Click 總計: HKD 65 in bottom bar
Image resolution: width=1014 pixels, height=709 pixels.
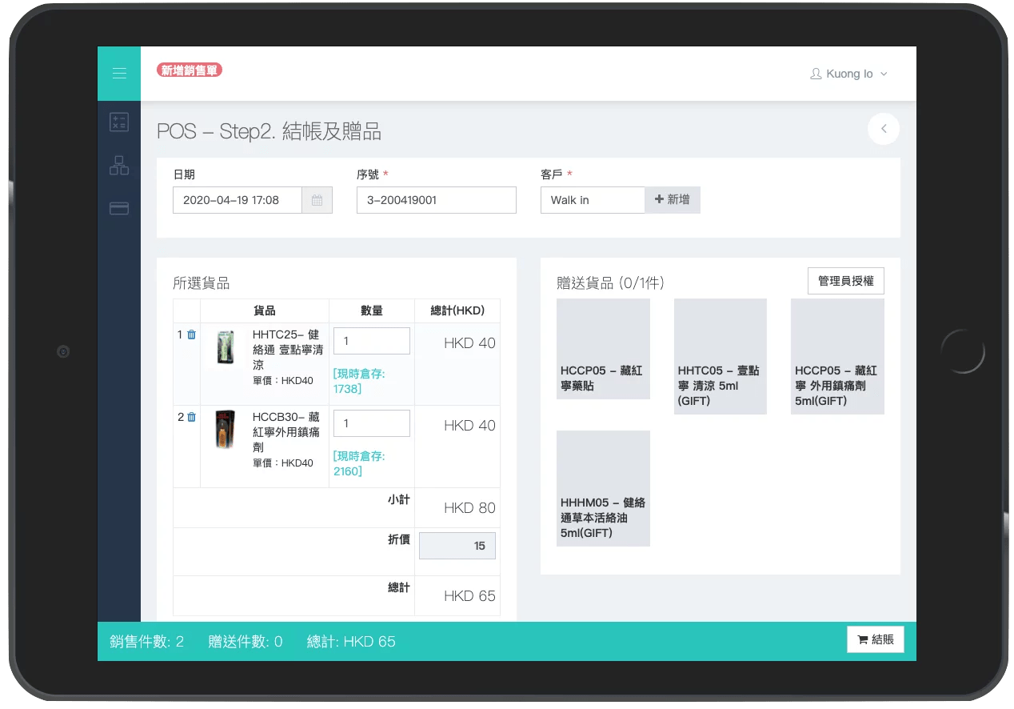point(351,641)
